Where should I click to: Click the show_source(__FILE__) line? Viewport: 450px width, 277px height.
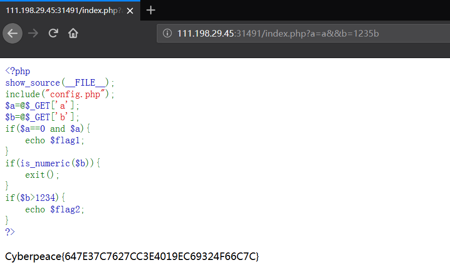click(60, 83)
